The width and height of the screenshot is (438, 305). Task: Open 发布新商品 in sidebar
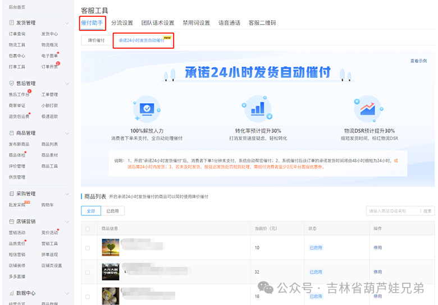click(x=19, y=144)
